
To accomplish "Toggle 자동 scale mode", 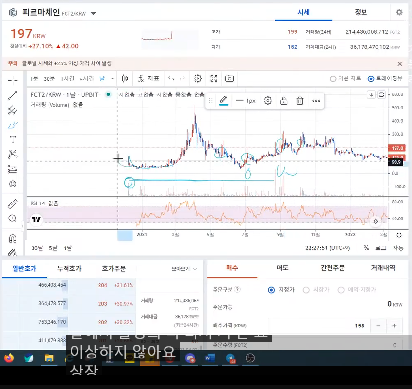I will [x=398, y=248].
